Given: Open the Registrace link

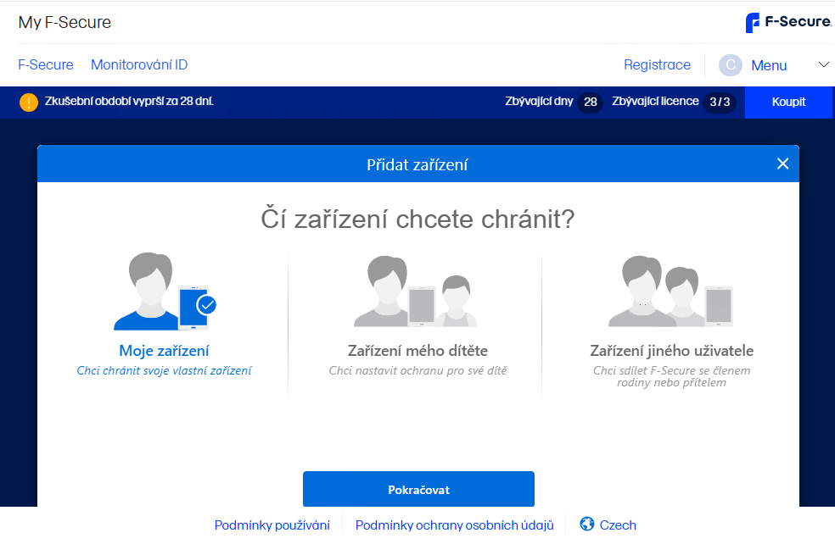Looking at the screenshot, I should pyautogui.click(x=657, y=65).
